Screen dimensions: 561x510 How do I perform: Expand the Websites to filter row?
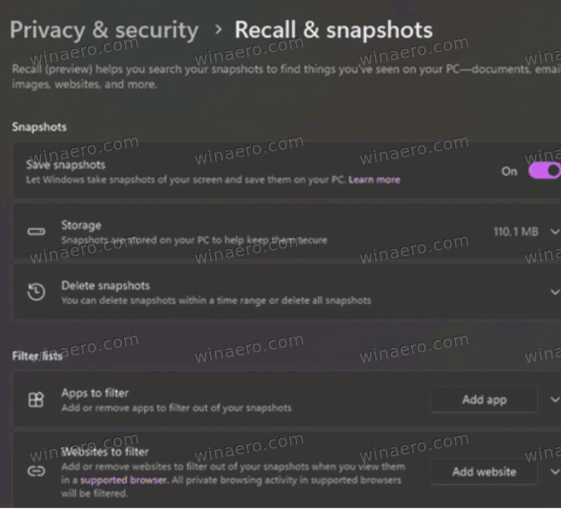coord(555,472)
